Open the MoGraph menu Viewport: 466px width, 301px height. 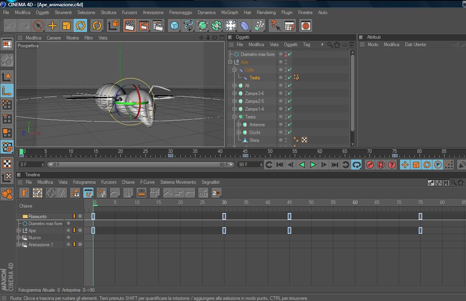coord(229,13)
